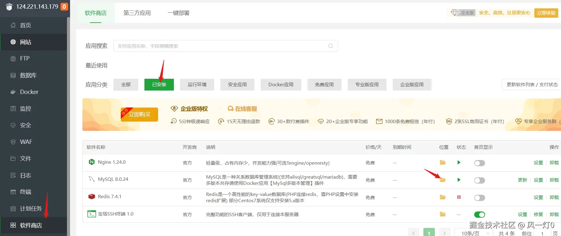This screenshot has width=561, height=236.
Task: Click 更新 link for MySQL 8.0.24
Action: (523, 180)
